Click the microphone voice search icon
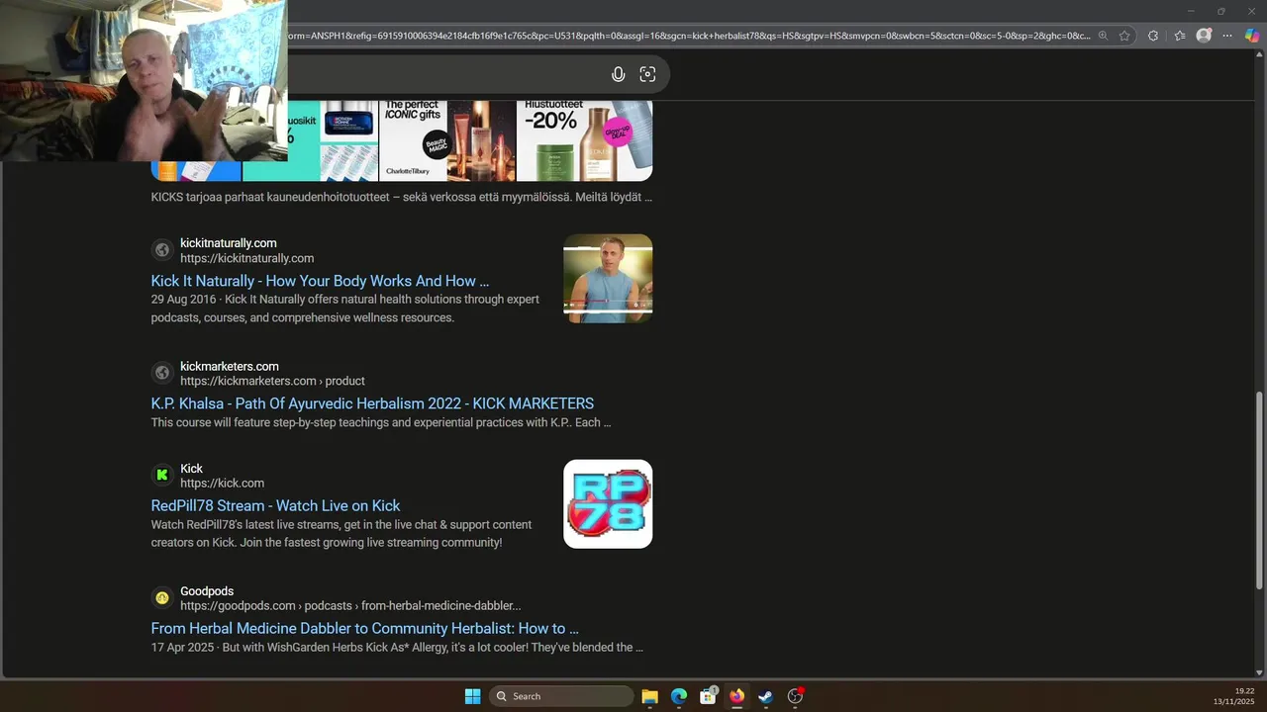The image size is (1267, 712). pyautogui.click(x=619, y=74)
